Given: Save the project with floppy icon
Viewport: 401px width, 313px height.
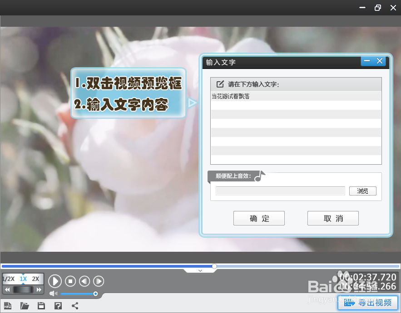Looking at the screenshot, I should point(41,306).
